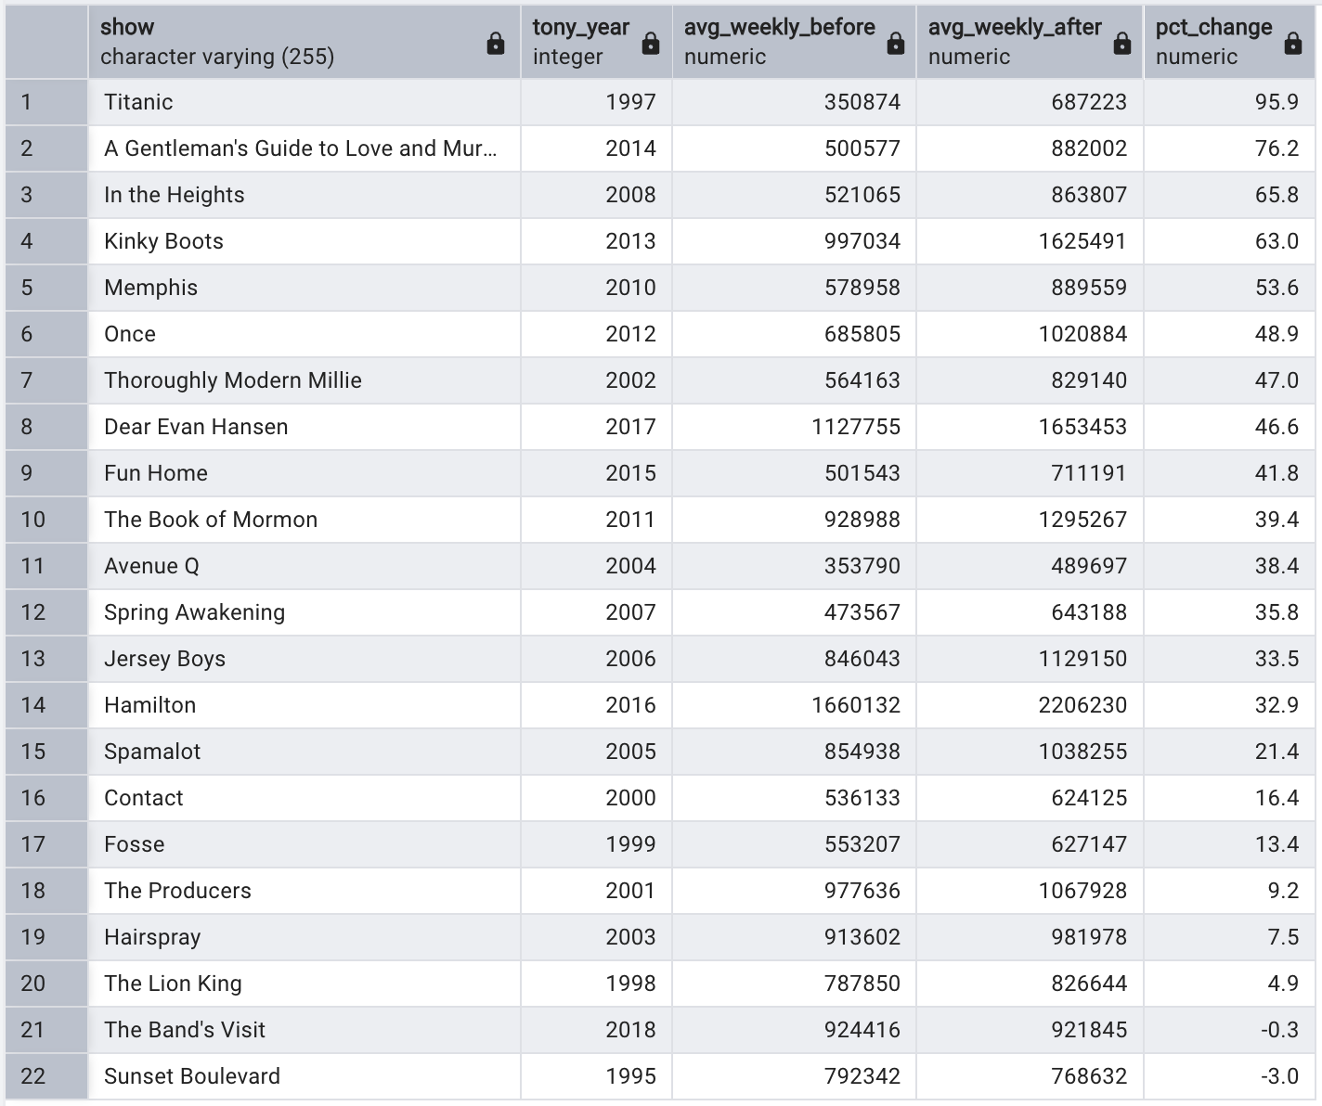Click the lock icon on avg_weekly_after column

point(1121,42)
